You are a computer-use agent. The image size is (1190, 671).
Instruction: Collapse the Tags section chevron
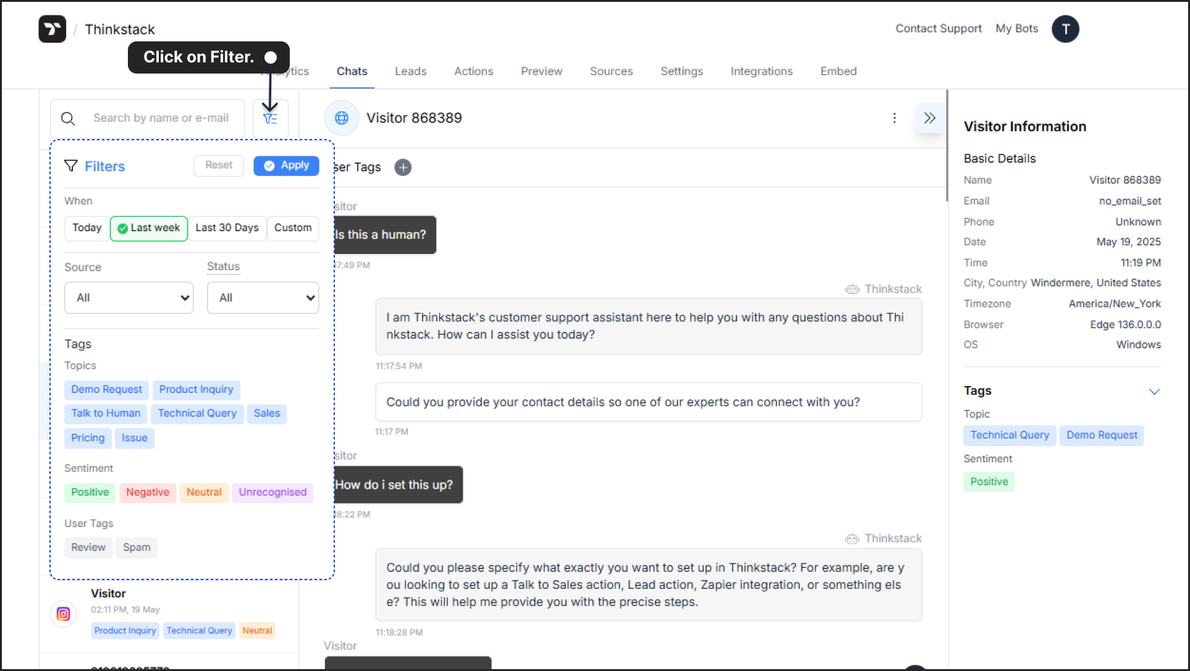[x=1154, y=392]
